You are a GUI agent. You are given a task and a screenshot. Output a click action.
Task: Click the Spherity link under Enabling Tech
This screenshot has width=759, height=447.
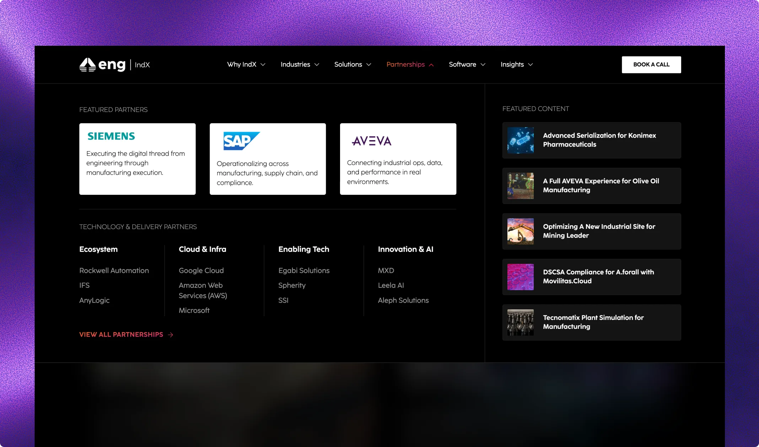click(x=292, y=285)
